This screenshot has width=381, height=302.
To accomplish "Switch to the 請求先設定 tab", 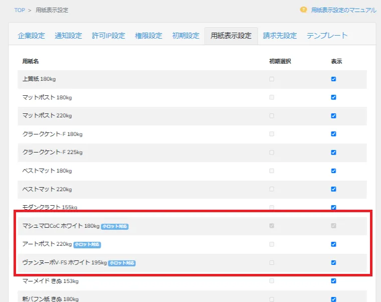I will 280,36.
